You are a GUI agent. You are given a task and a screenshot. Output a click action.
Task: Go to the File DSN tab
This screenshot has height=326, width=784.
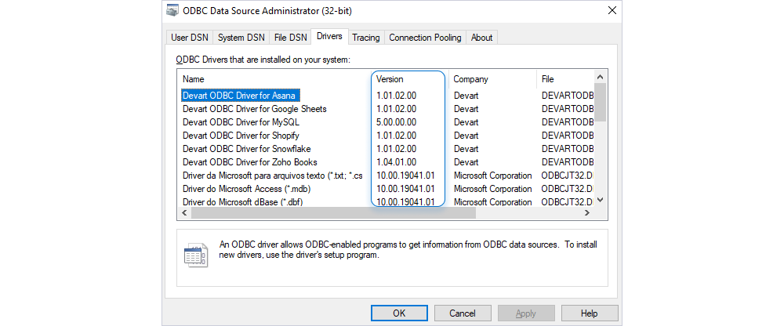(291, 38)
